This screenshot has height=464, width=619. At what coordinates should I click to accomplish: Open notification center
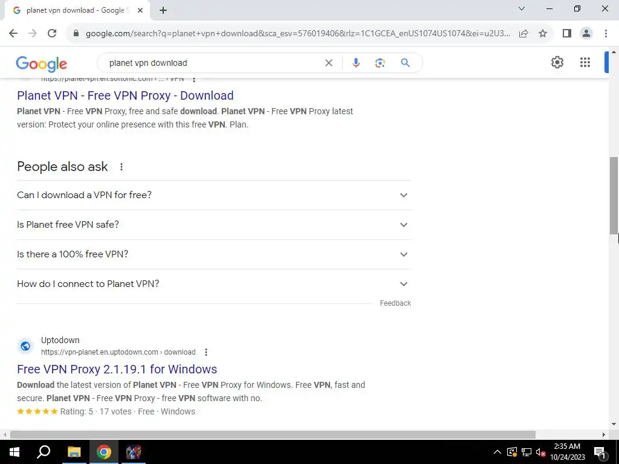point(600,452)
